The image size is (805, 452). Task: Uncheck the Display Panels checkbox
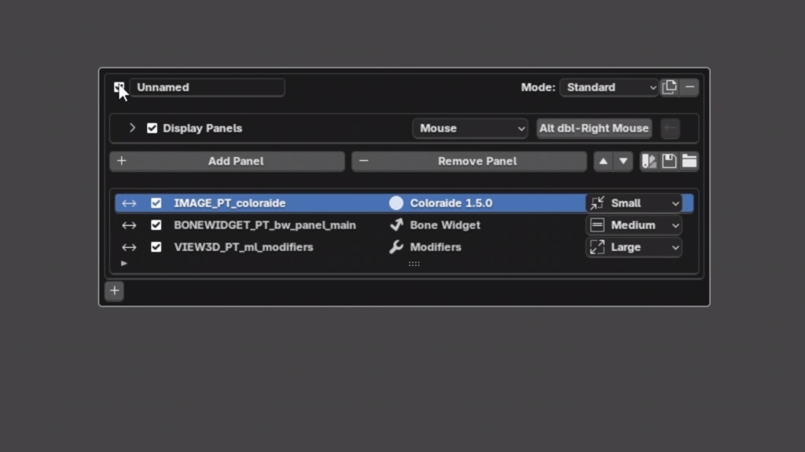(x=152, y=128)
